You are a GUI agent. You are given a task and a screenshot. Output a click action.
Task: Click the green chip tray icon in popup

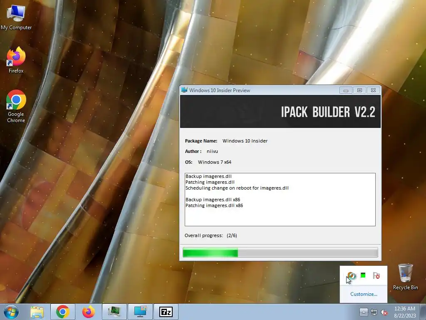[x=363, y=275]
